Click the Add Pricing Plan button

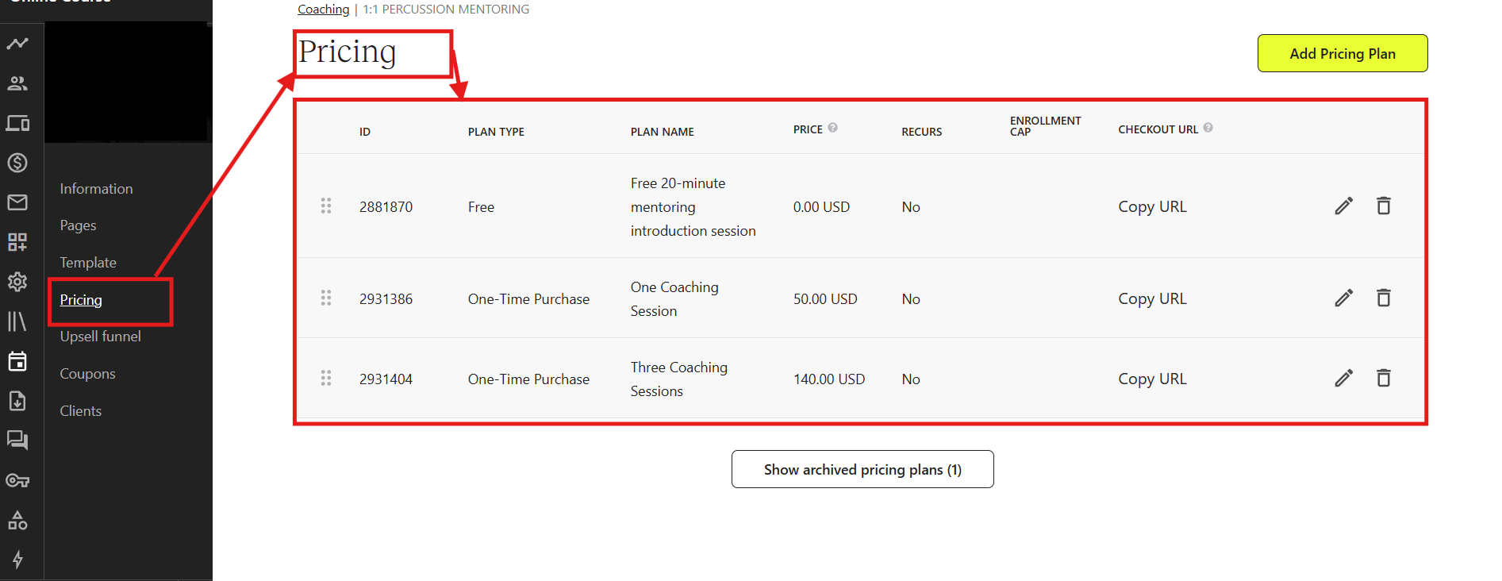pyautogui.click(x=1343, y=53)
